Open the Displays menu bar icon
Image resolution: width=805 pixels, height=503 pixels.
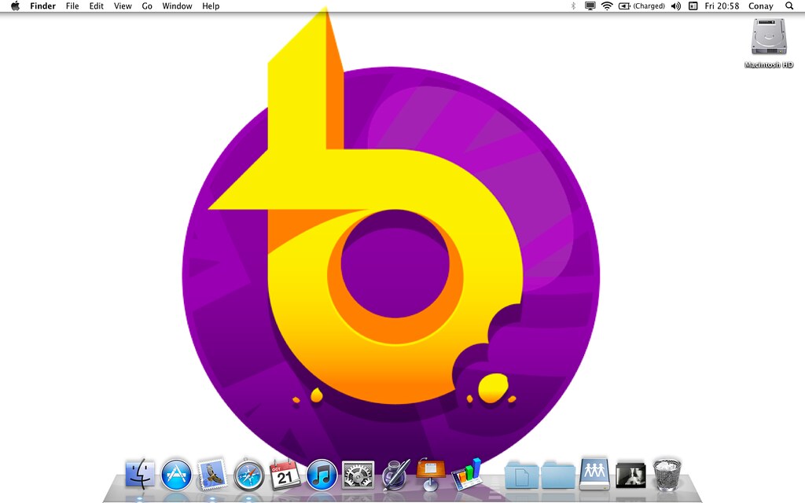click(590, 6)
